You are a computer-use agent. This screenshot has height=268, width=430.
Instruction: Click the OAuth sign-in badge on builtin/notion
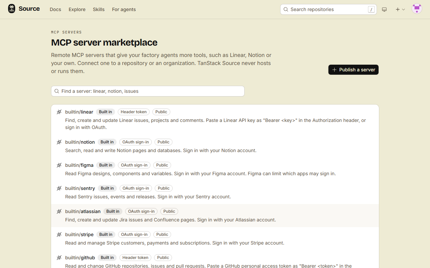[136, 142]
